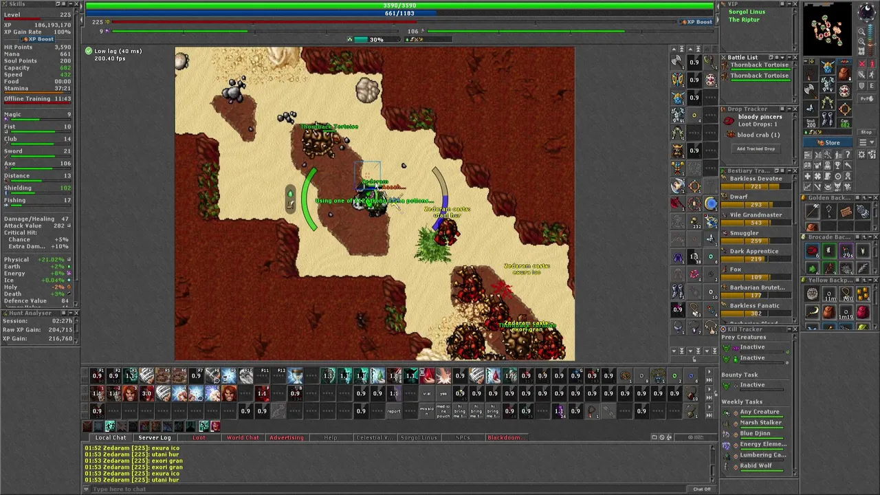Click the minimap thumbnail
Screen dimensions: 880x495
click(828, 29)
